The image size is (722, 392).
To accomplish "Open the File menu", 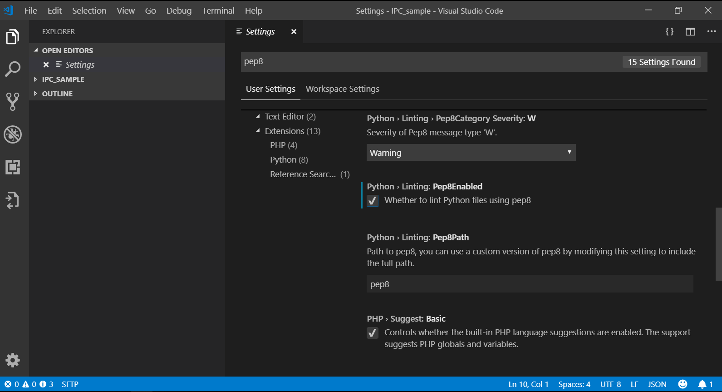I will pos(31,10).
